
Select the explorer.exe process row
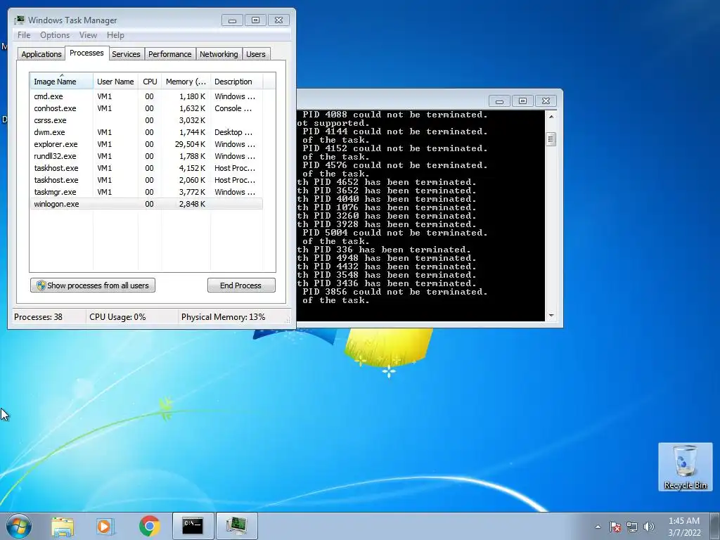pyautogui.click(x=146, y=144)
